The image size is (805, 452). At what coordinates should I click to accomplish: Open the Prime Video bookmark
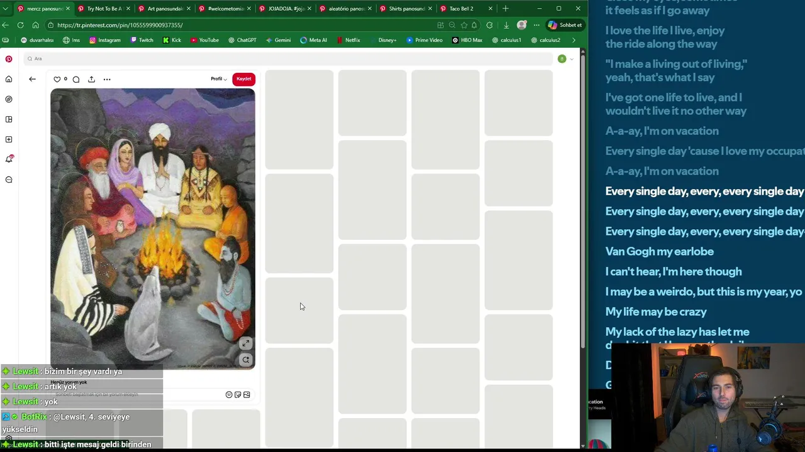pos(425,40)
